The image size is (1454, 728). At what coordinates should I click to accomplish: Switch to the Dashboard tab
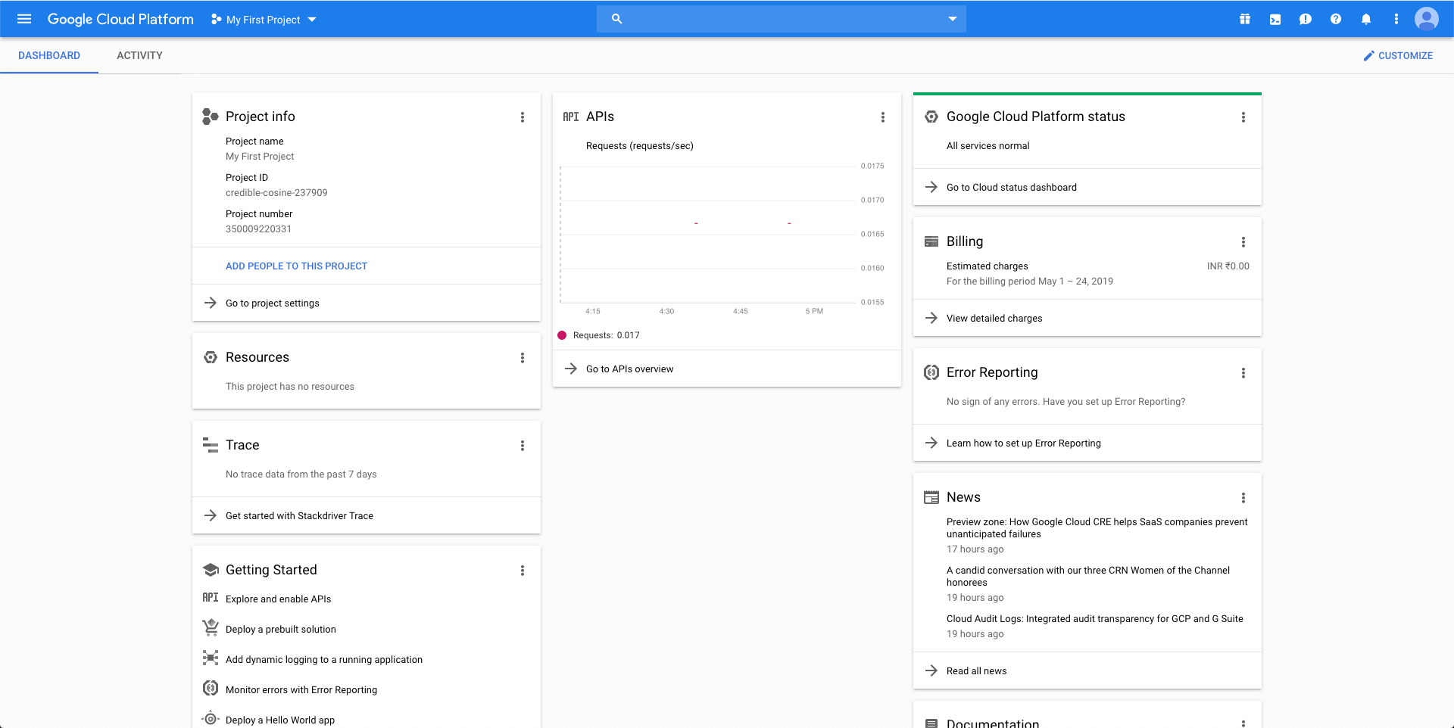(x=49, y=55)
